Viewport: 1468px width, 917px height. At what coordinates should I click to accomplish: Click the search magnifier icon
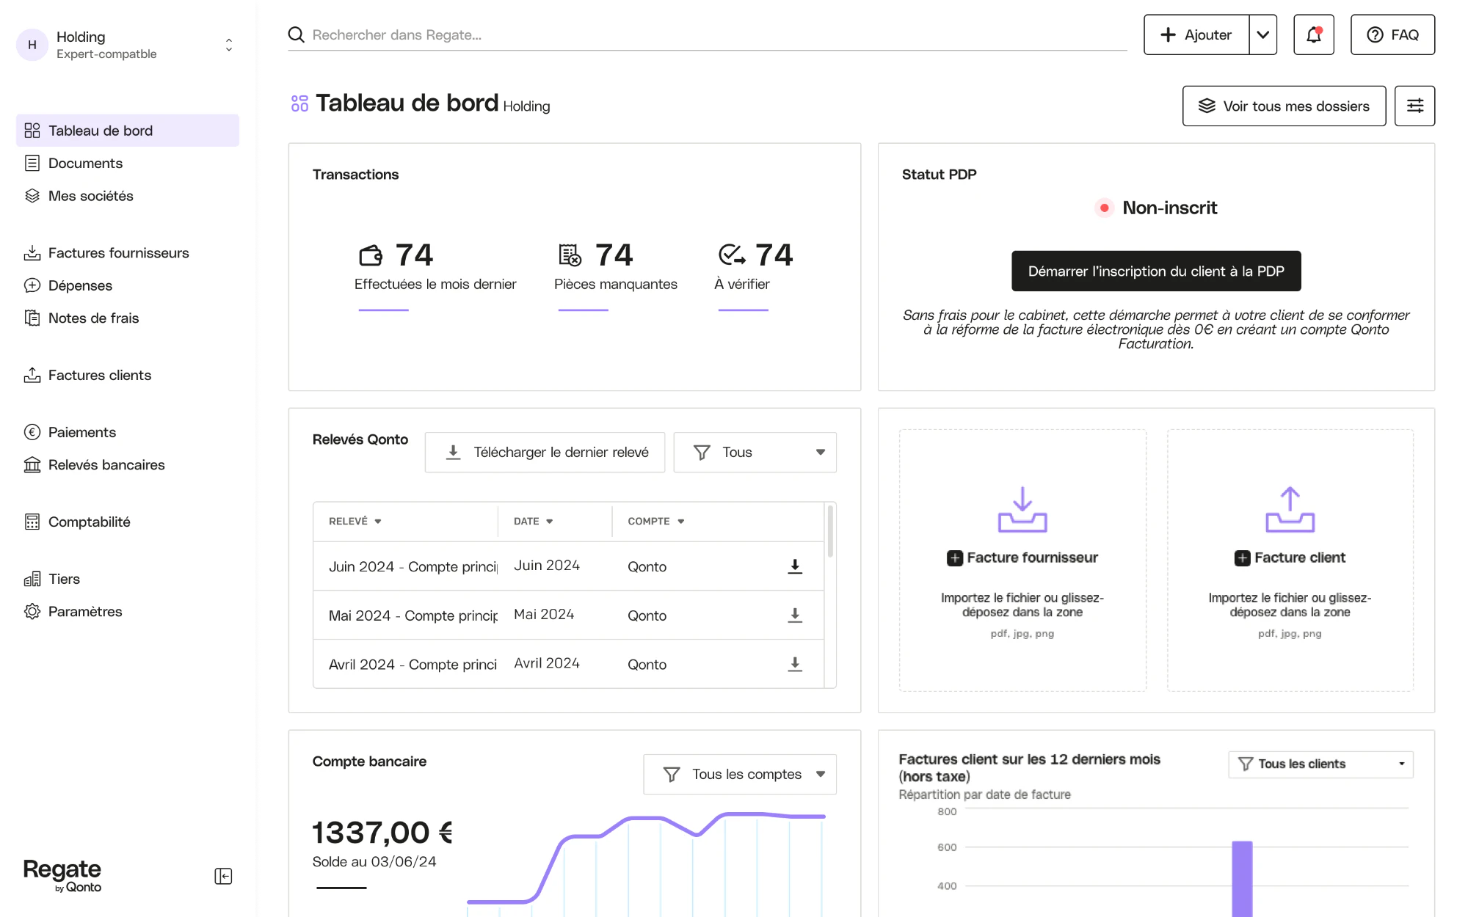pos(296,34)
